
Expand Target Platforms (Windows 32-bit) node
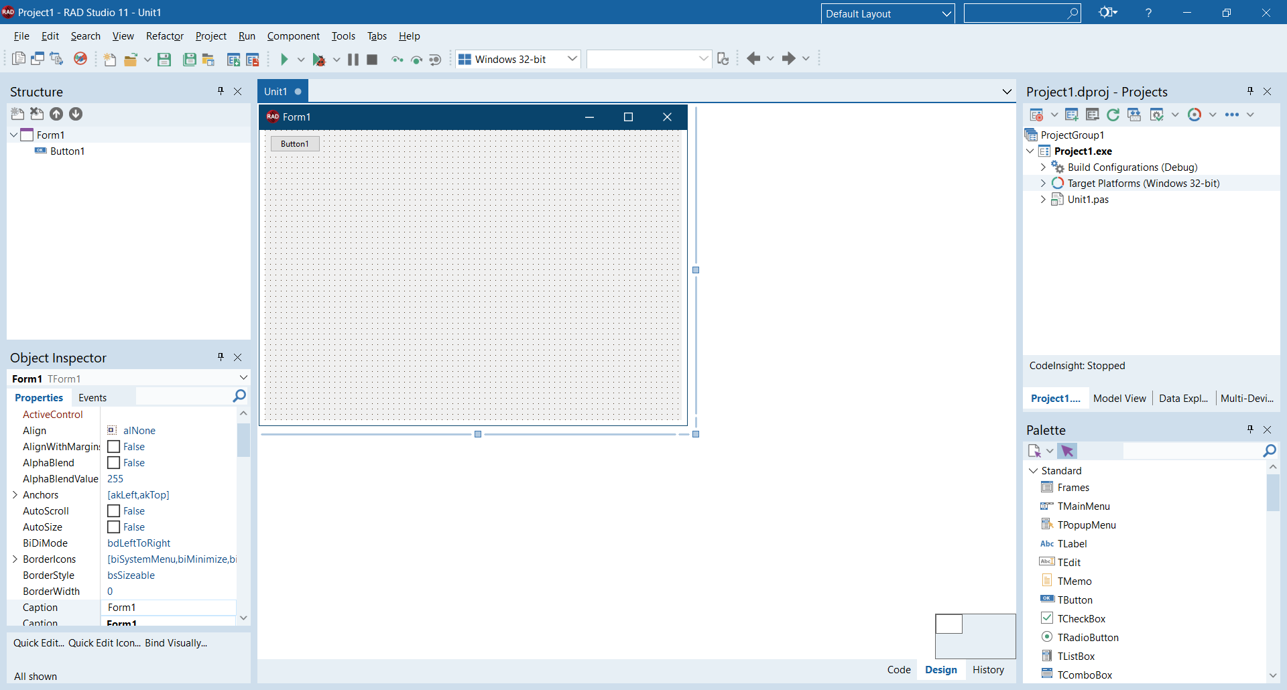[x=1043, y=183]
